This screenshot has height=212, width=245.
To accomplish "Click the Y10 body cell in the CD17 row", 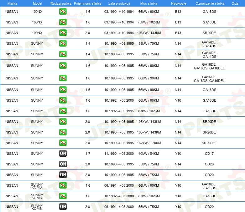I will tap(178, 154).
